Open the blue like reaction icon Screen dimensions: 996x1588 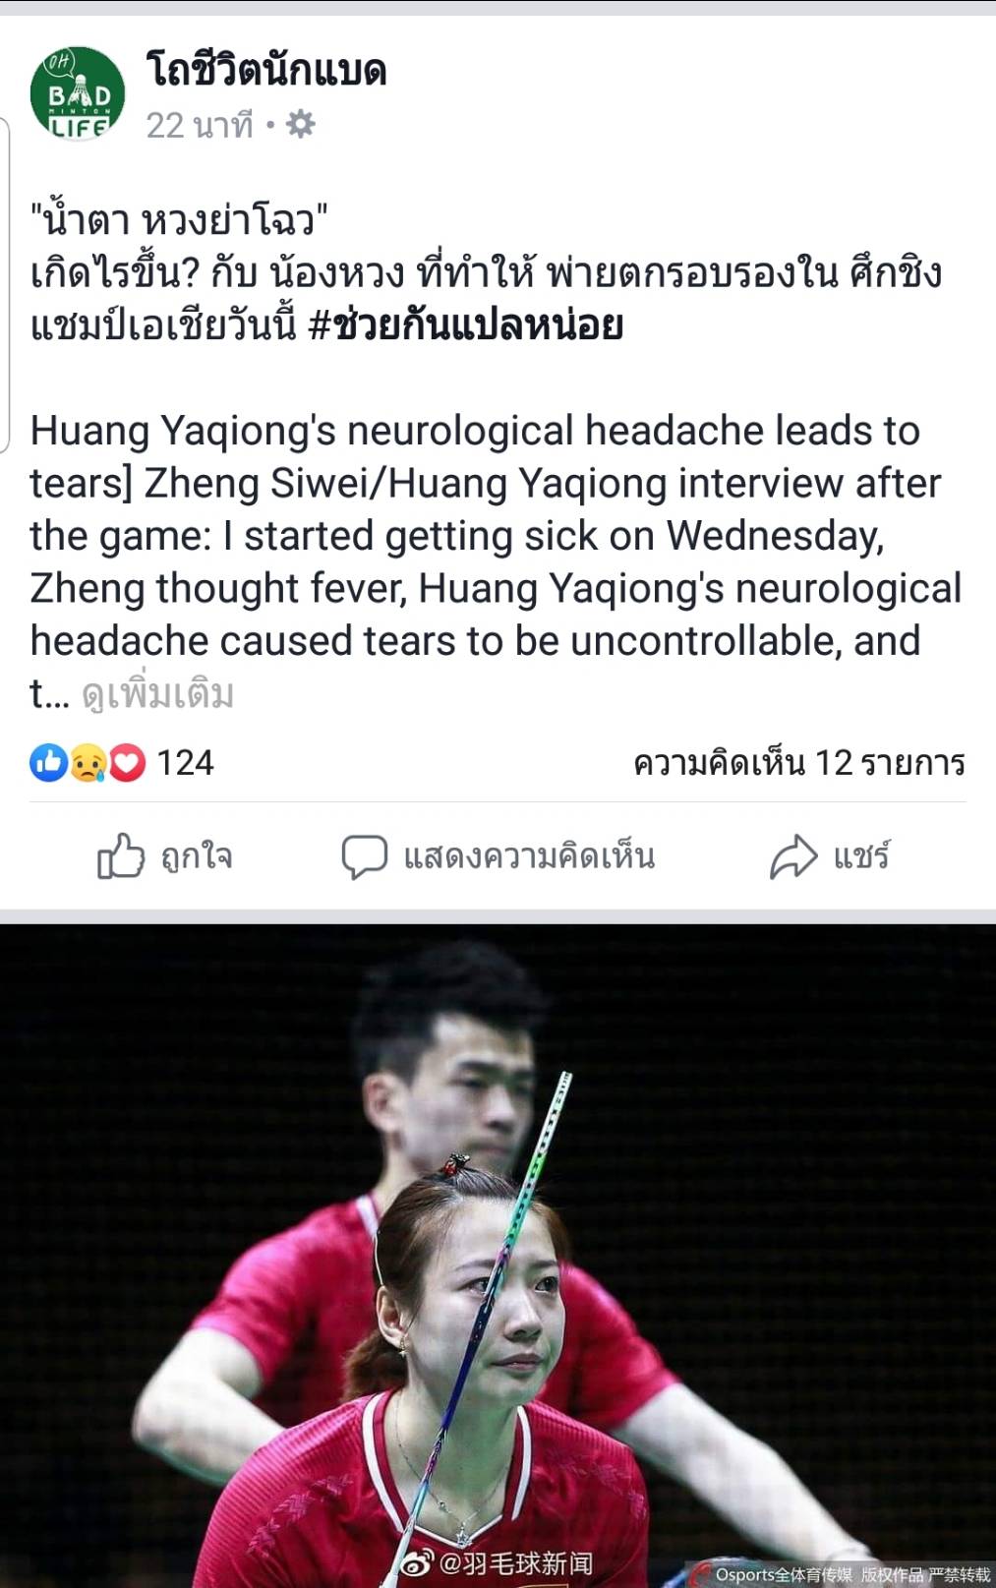(x=48, y=762)
